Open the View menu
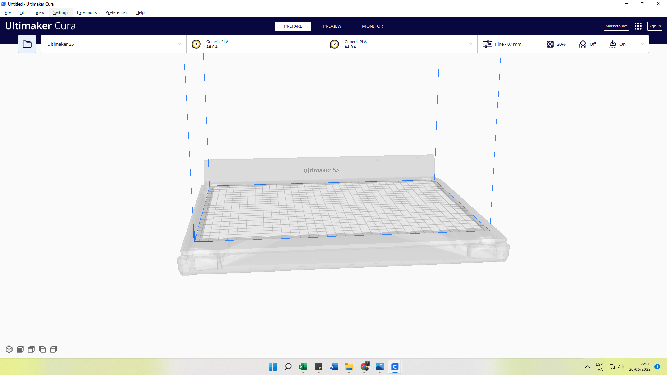This screenshot has width=667, height=375. point(40,12)
